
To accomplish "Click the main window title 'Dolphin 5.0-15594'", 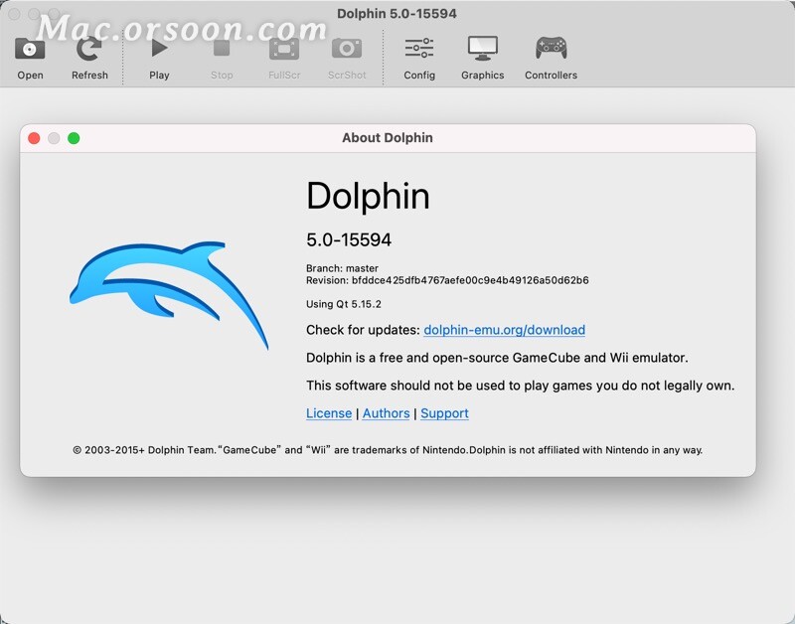I will [x=397, y=14].
